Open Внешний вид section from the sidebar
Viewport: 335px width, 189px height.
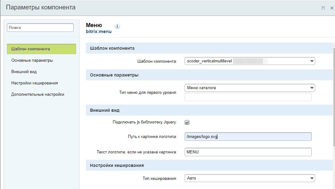pyautogui.click(x=24, y=72)
